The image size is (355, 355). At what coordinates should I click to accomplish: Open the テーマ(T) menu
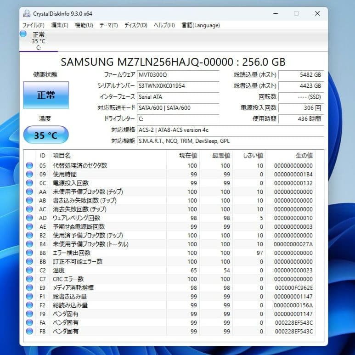(109, 25)
